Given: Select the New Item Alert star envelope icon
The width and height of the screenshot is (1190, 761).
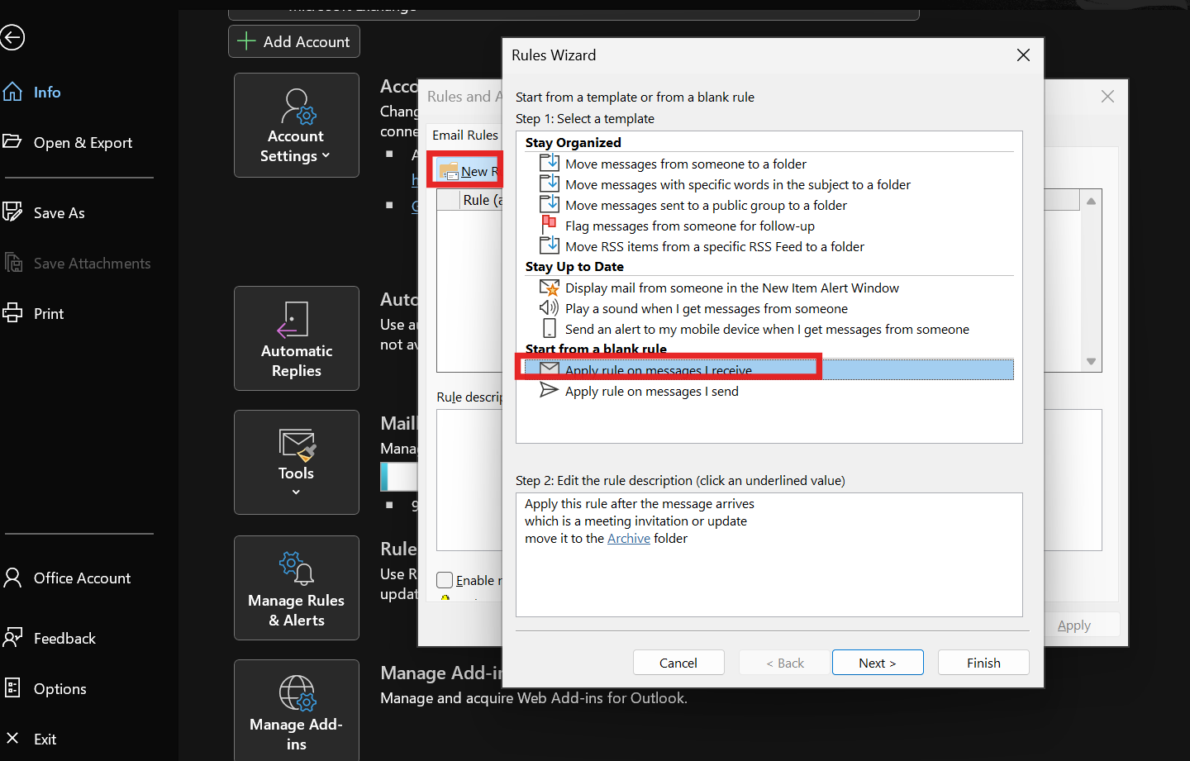Looking at the screenshot, I should [x=549, y=288].
